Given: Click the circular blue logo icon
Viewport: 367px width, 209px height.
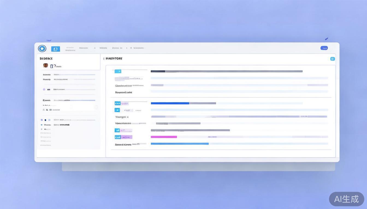Looking at the screenshot, I should [x=42, y=49].
